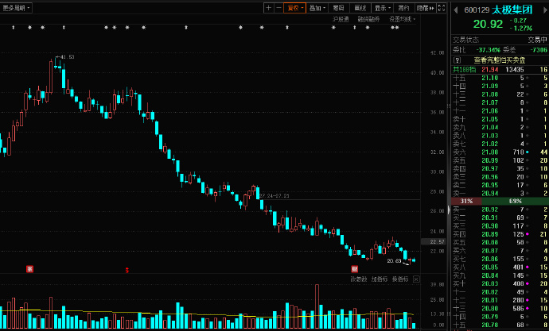
Task: Click the zoom out minus icon
Action: pos(278,8)
